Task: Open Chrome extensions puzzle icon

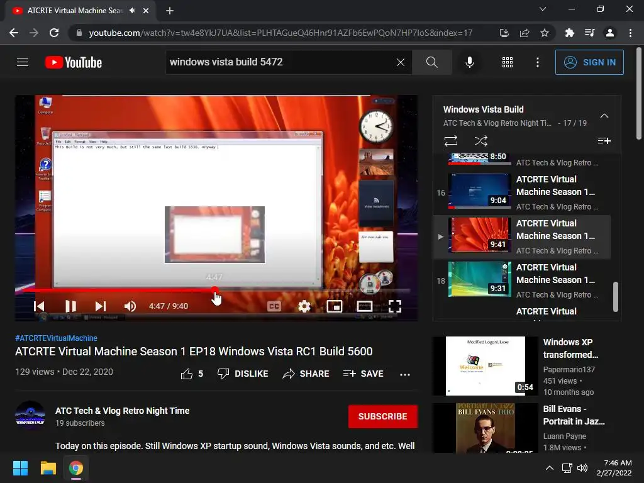Action: pos(569,33)
